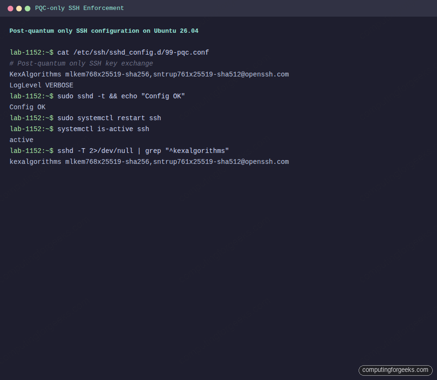This screenshot has height=380, width=437.
Task: Click the systemctl is-active ssh command
Action: [x=104, y=129]
